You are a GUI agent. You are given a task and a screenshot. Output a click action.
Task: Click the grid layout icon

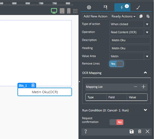pos(75,11)
